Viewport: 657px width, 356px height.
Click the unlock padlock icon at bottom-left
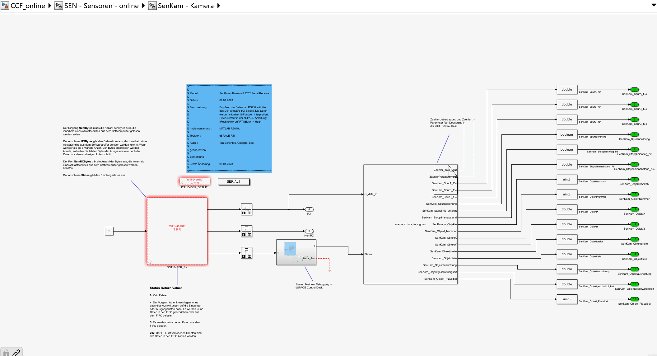tap(6, 353)
